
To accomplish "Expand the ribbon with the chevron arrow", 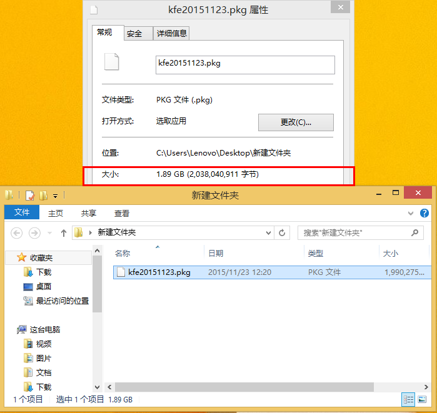I will [x=410, y=213].
